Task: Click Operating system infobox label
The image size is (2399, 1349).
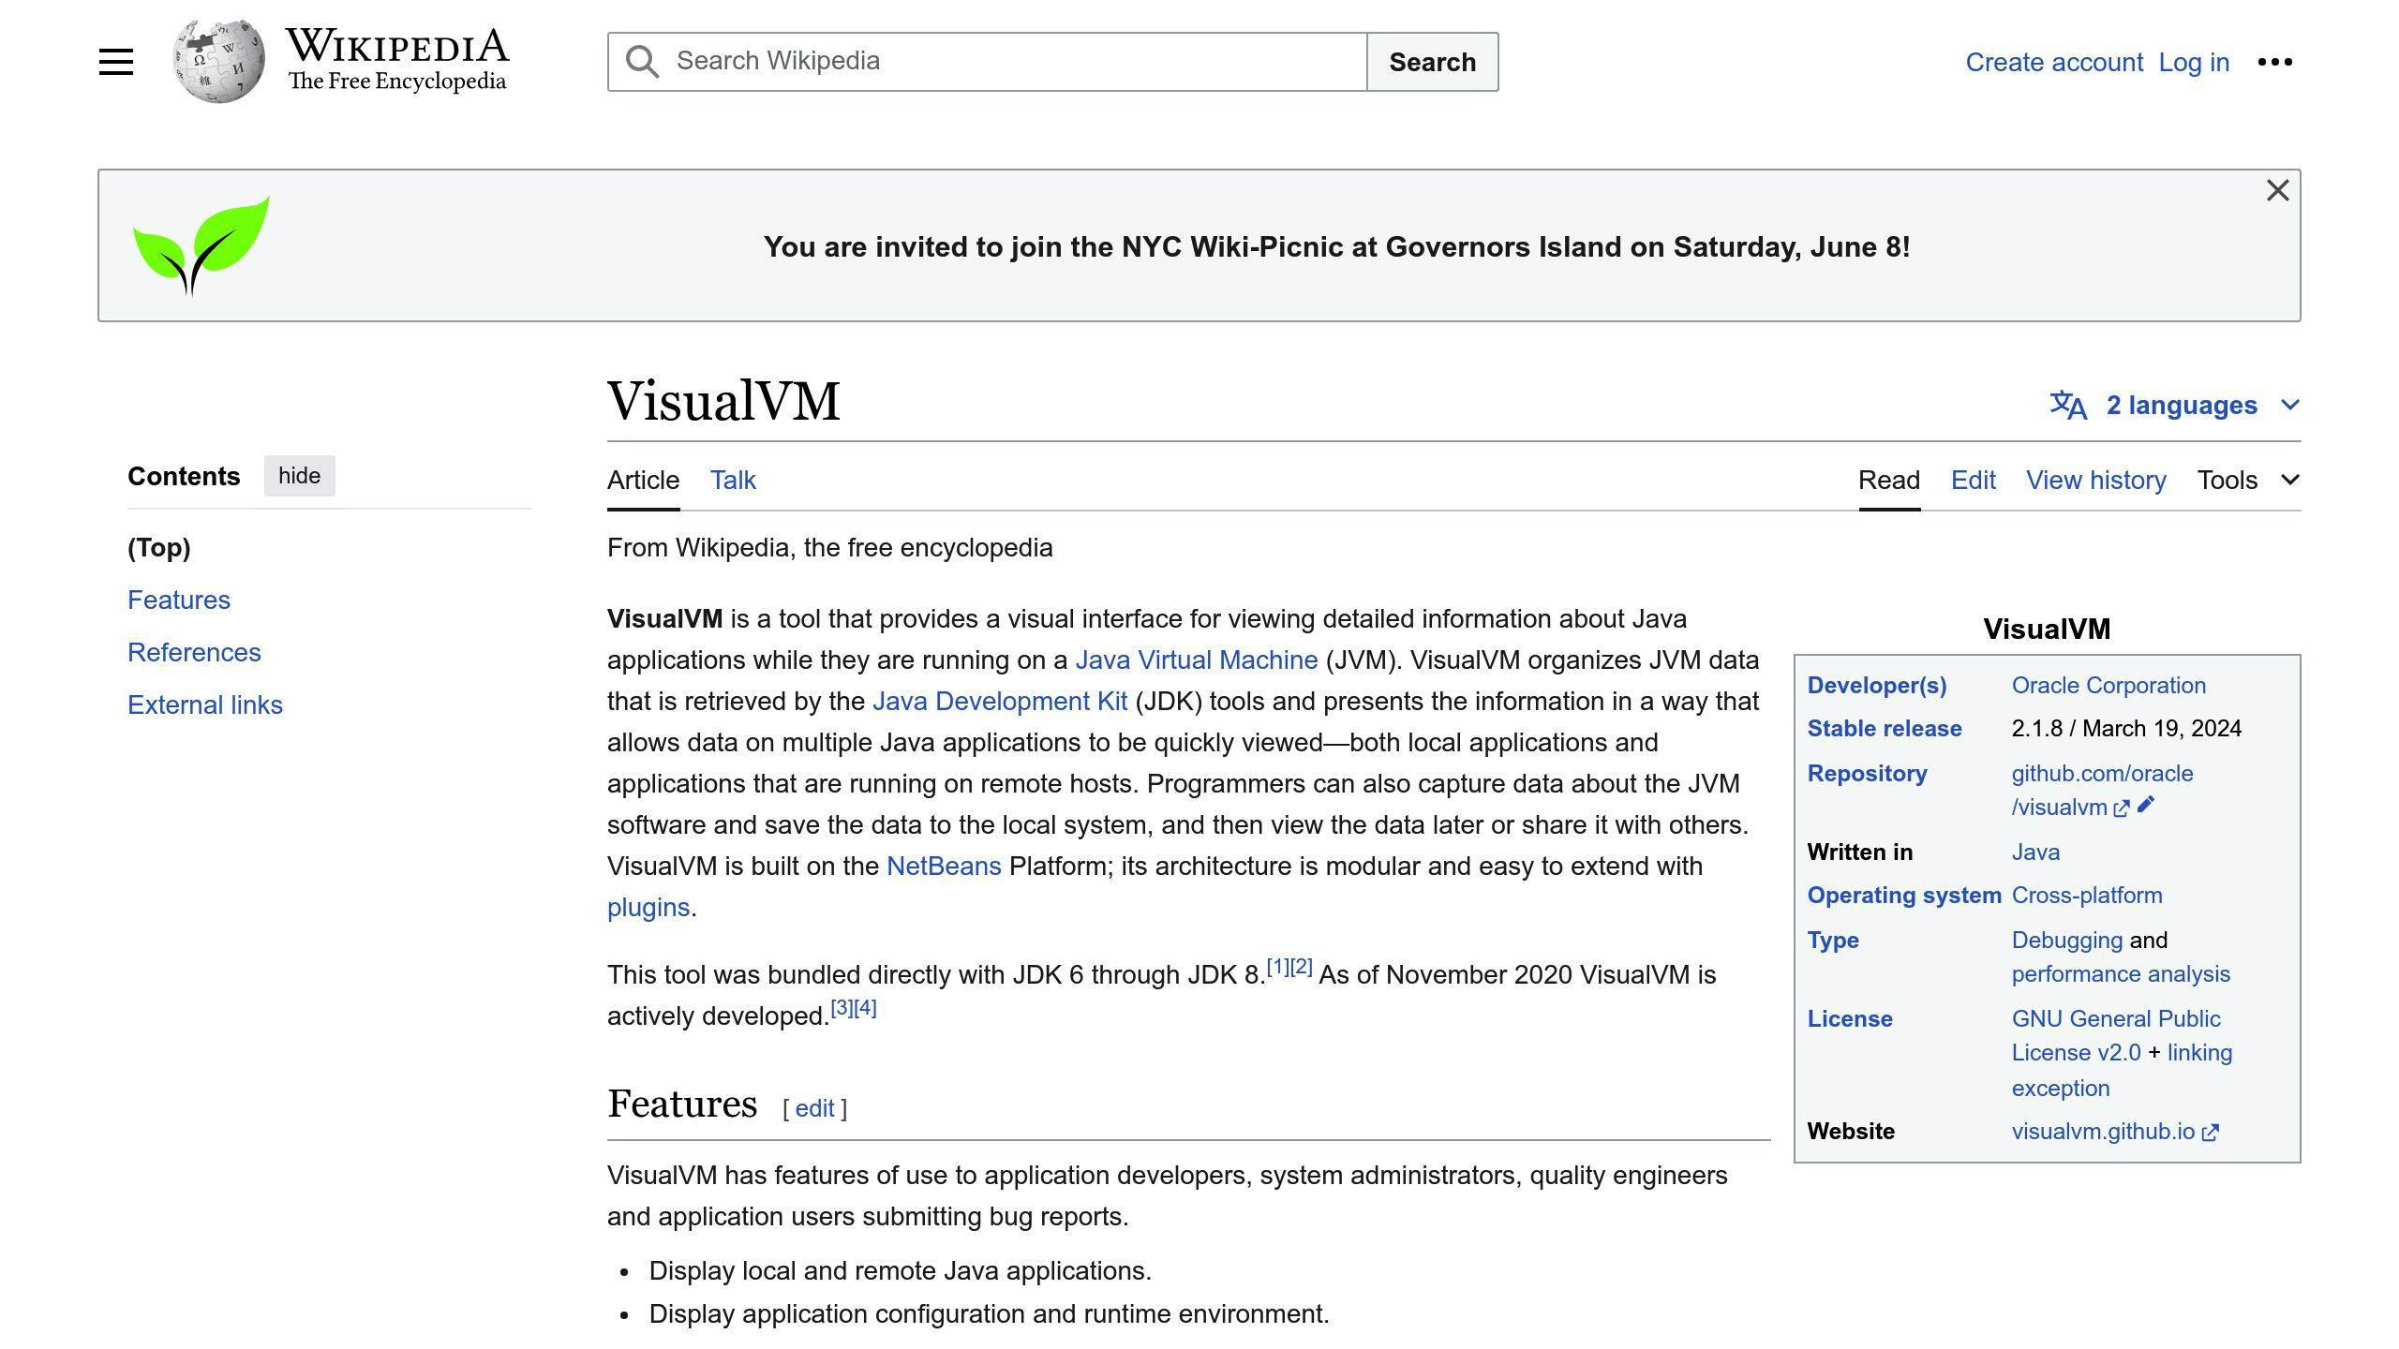Action: 1904,895
